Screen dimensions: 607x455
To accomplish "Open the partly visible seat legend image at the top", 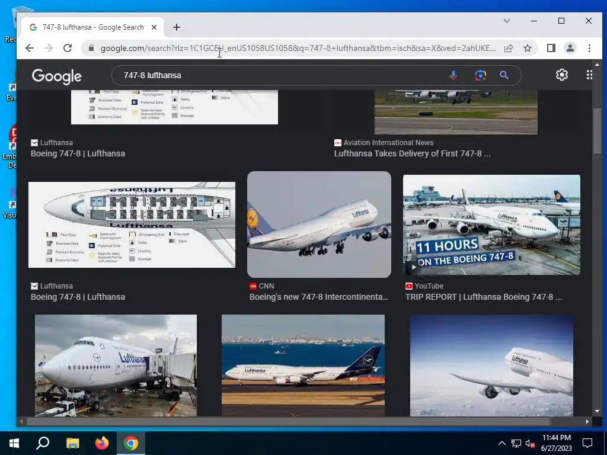I will point(174,107).
